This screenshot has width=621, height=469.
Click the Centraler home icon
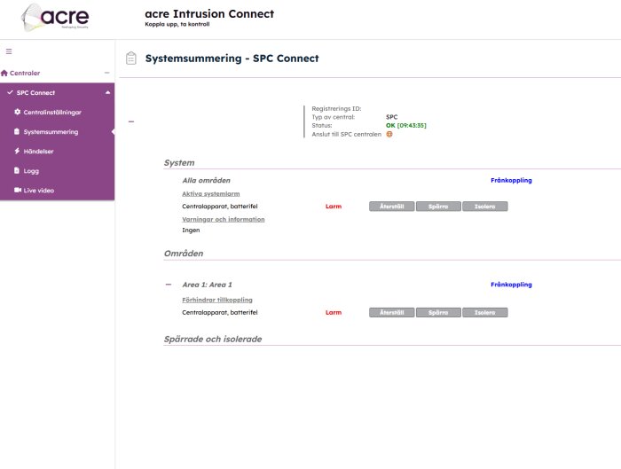(4, 73)
